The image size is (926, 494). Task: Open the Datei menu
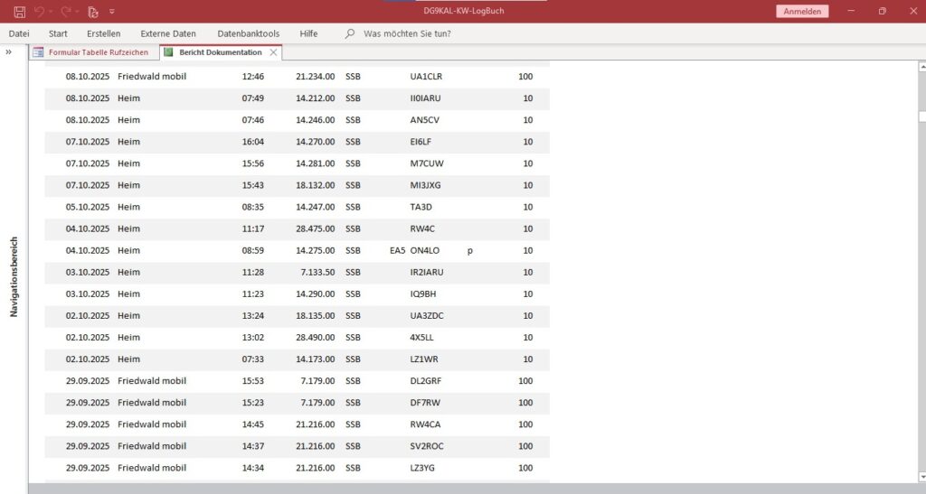(x=19, y=33)
